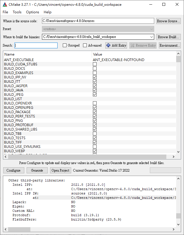Uncheck BUILD_JAVA checkbox
The width and height of the screenshot is (184, 235).
point(95,90)
